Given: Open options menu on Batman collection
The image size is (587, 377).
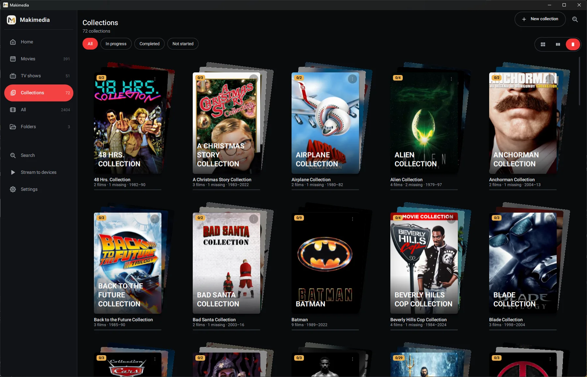Looking at the screenshot, I should [353, 219].
